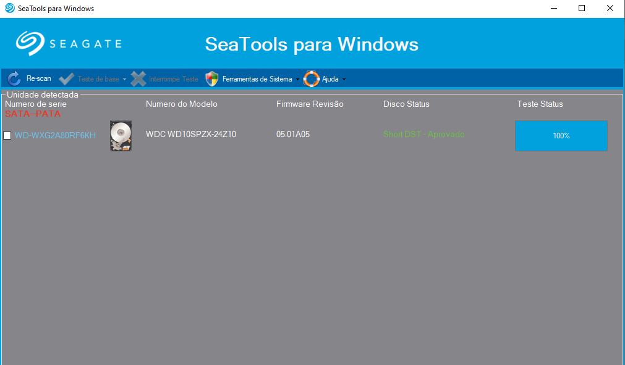Click the red SATA--PATA label

coord(33,114)
